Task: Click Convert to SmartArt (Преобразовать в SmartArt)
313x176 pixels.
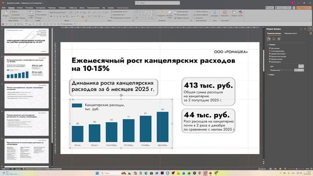Action: click(121, 18)
